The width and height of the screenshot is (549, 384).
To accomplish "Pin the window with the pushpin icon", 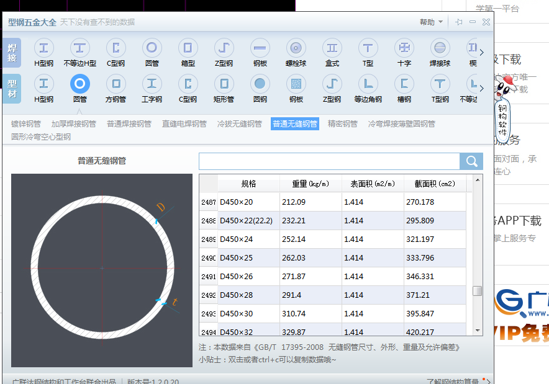I will point(459,22).
